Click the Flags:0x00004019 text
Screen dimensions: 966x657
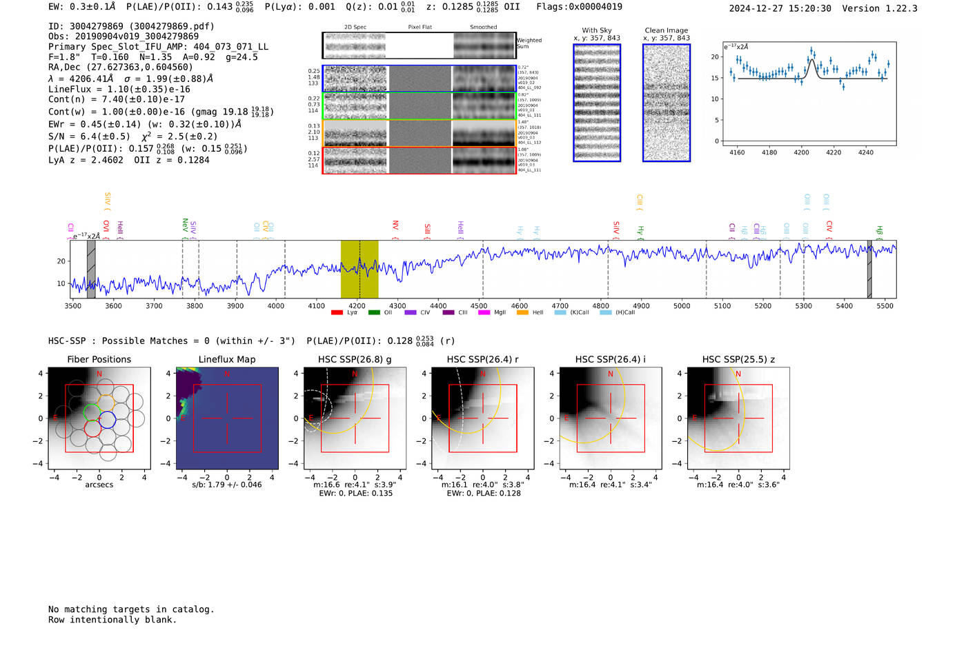pos(579,7)
